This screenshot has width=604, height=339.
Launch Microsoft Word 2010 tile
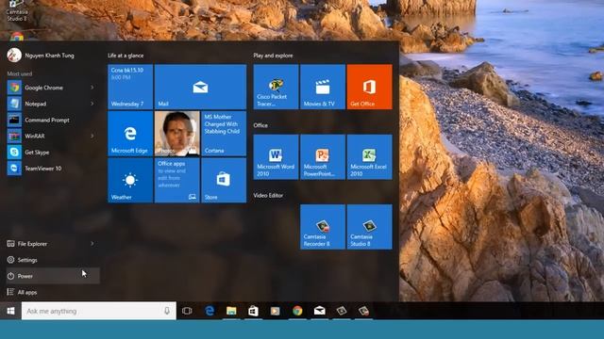click(276, 157)
